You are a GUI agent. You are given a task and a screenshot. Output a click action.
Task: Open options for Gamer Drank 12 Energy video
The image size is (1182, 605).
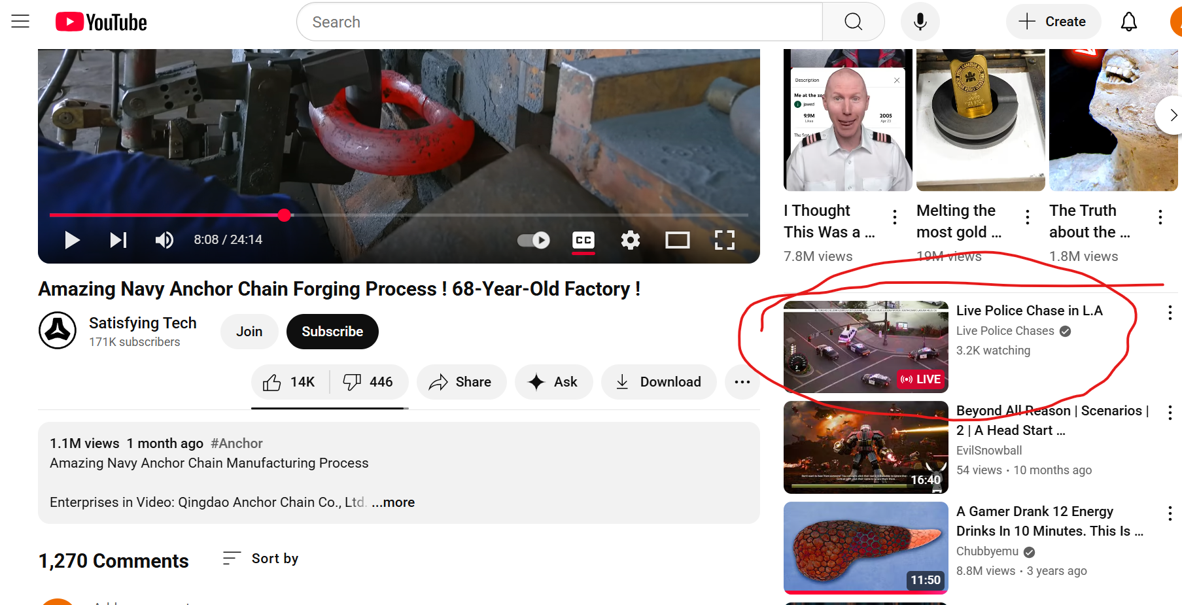[1170, 513]
